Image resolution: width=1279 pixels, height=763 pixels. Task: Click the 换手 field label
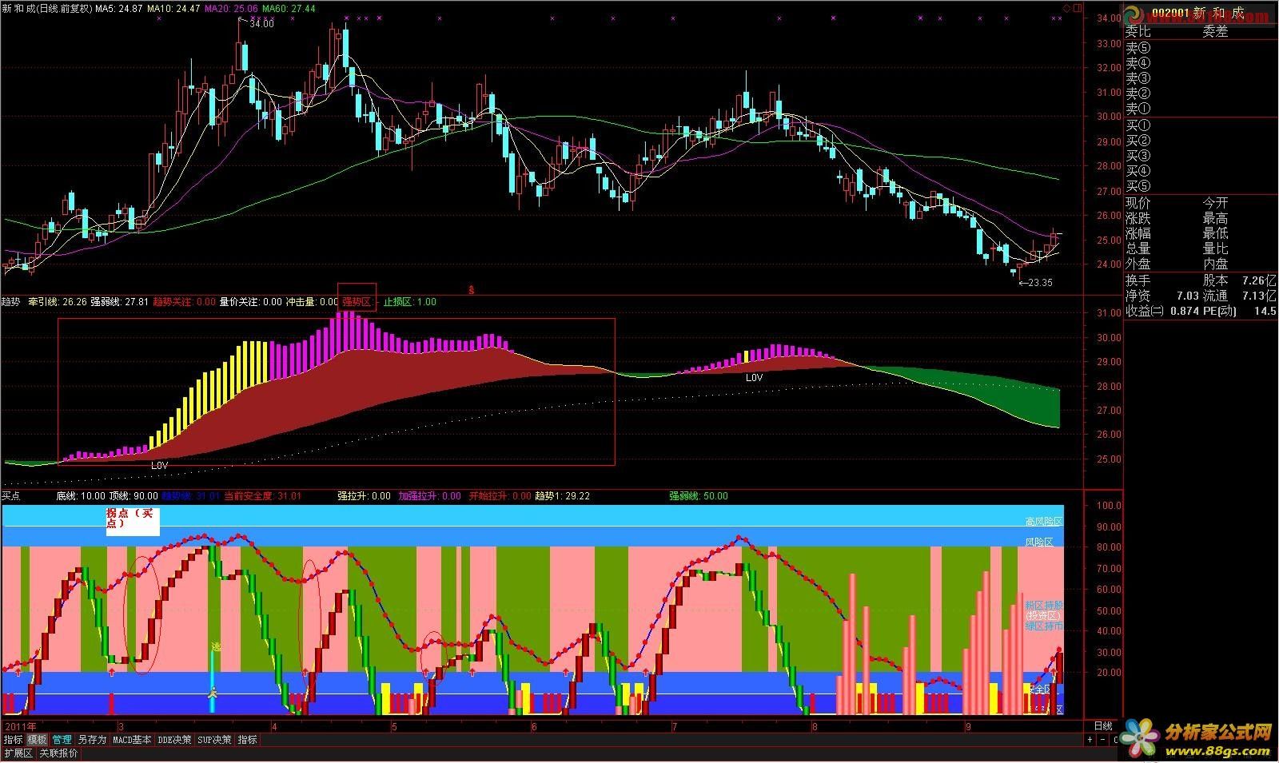(x=1138, y=280)
